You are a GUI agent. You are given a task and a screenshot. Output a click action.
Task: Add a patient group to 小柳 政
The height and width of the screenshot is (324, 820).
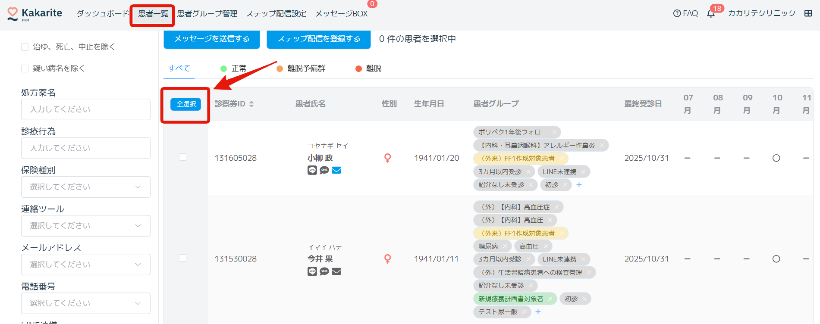pyautogui.click(x=579, y=185)
